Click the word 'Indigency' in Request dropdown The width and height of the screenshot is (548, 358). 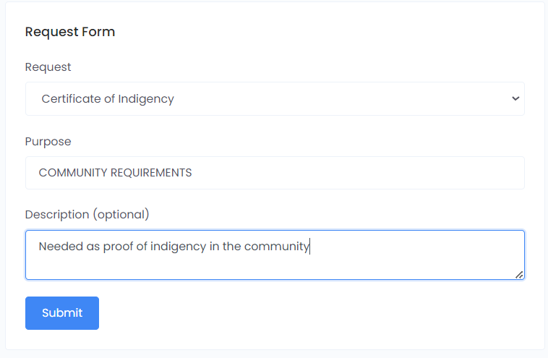click(147, 98)
